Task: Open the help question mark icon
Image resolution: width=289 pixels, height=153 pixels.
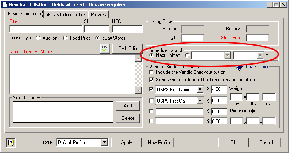Action: pyautogui.click(x=11, y=143)
